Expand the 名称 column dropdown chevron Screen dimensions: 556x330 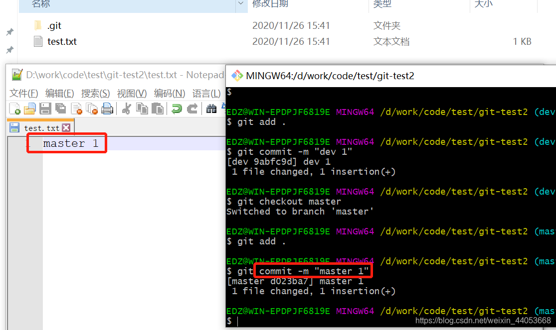241,3
